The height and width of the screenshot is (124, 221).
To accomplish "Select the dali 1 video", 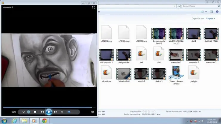I will (194, 35).
